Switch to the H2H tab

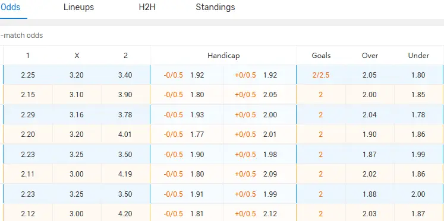coord(147,7)
